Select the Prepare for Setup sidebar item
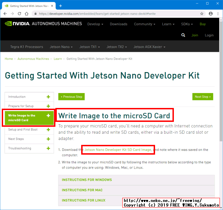Image resolution: width=223 pixels, height=210 pixels. tap(29, 106)
